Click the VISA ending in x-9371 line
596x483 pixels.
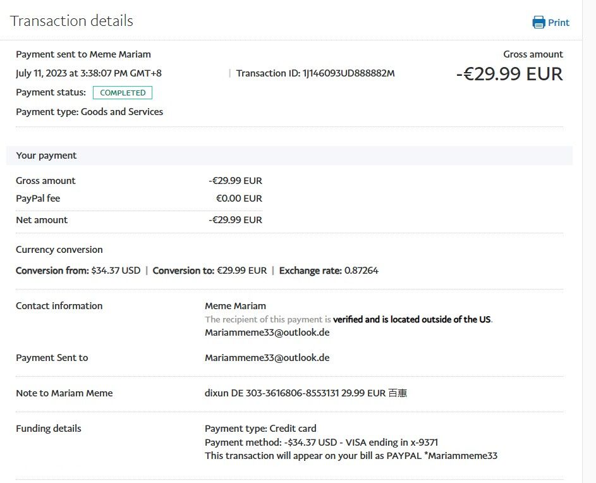point(321,442)
